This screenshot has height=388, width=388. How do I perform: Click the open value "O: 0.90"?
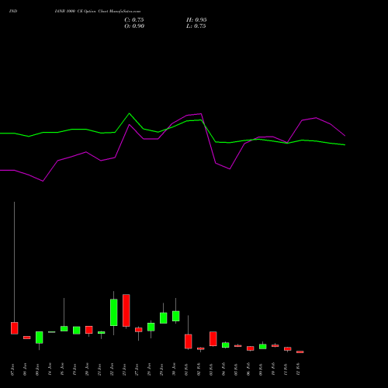click(134, 26)
